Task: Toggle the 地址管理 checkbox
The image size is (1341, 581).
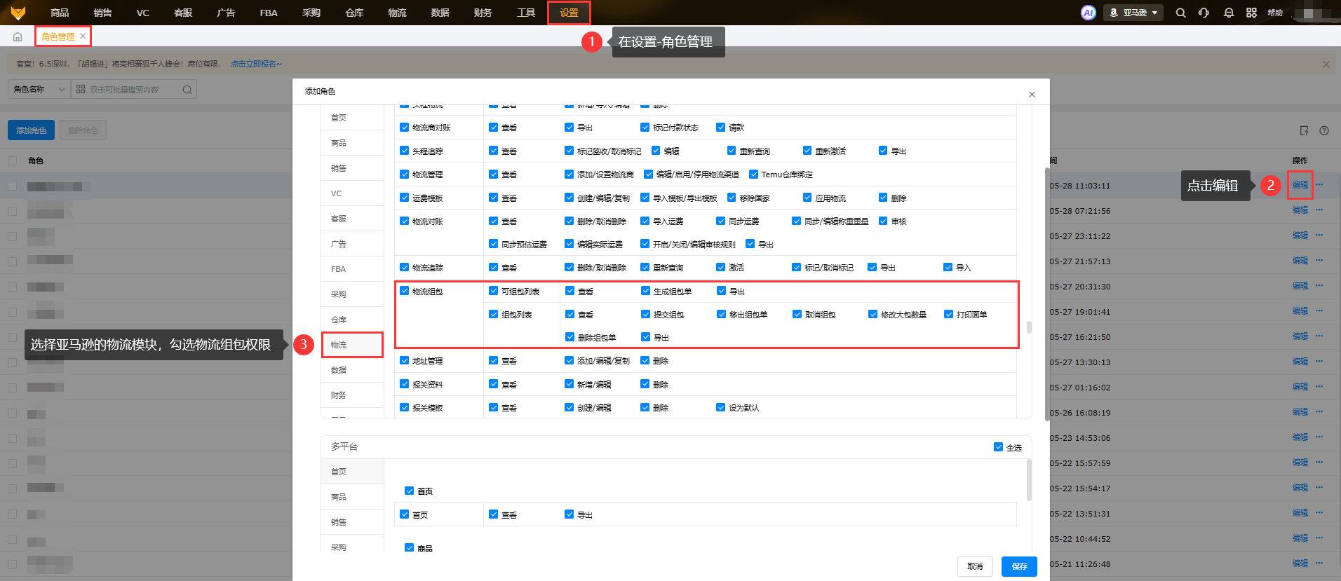Action: 404,360
